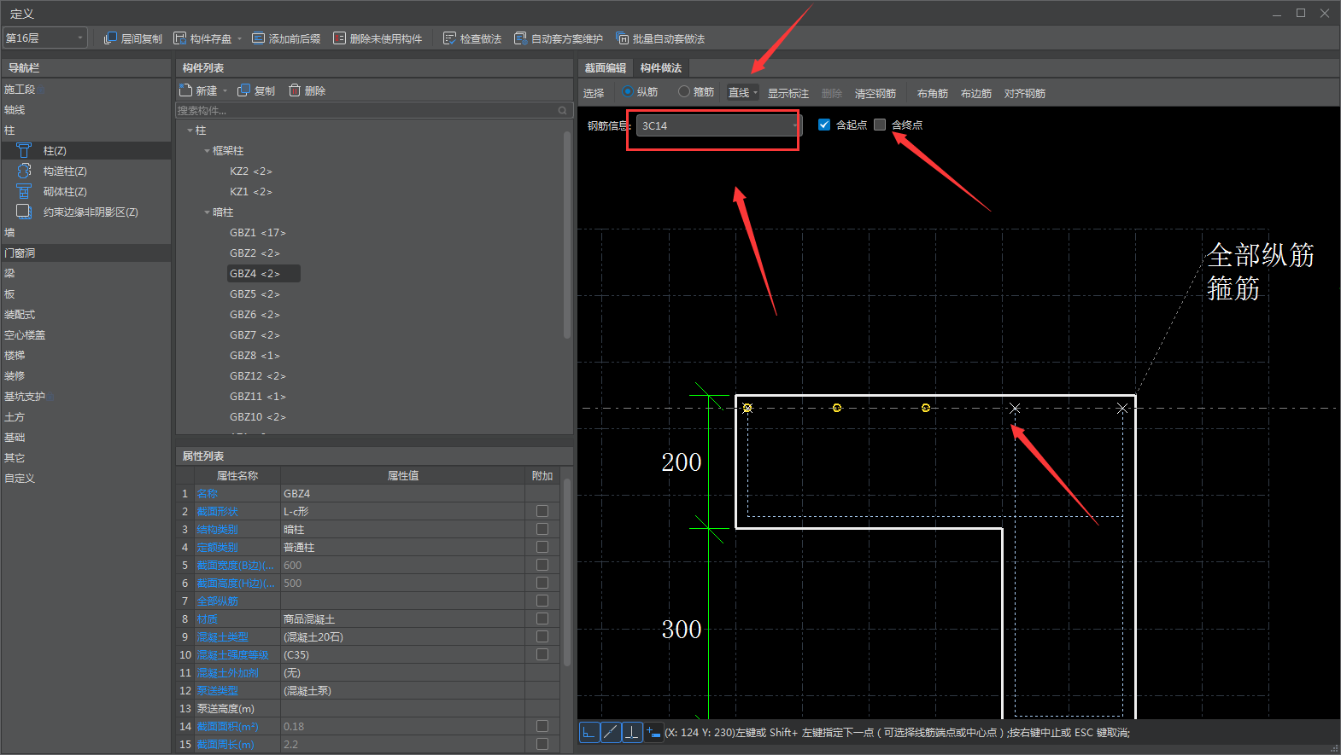
Task: Click the 复制 icon in the component list
Action: (x=243, y=90)
